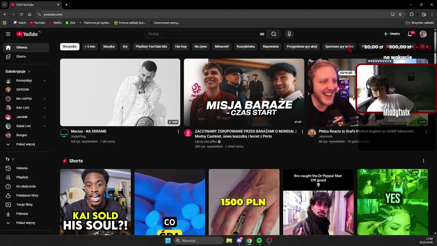Open Chrome three-dot menu
The image size is (437, 246).
[x=432, y=14]
